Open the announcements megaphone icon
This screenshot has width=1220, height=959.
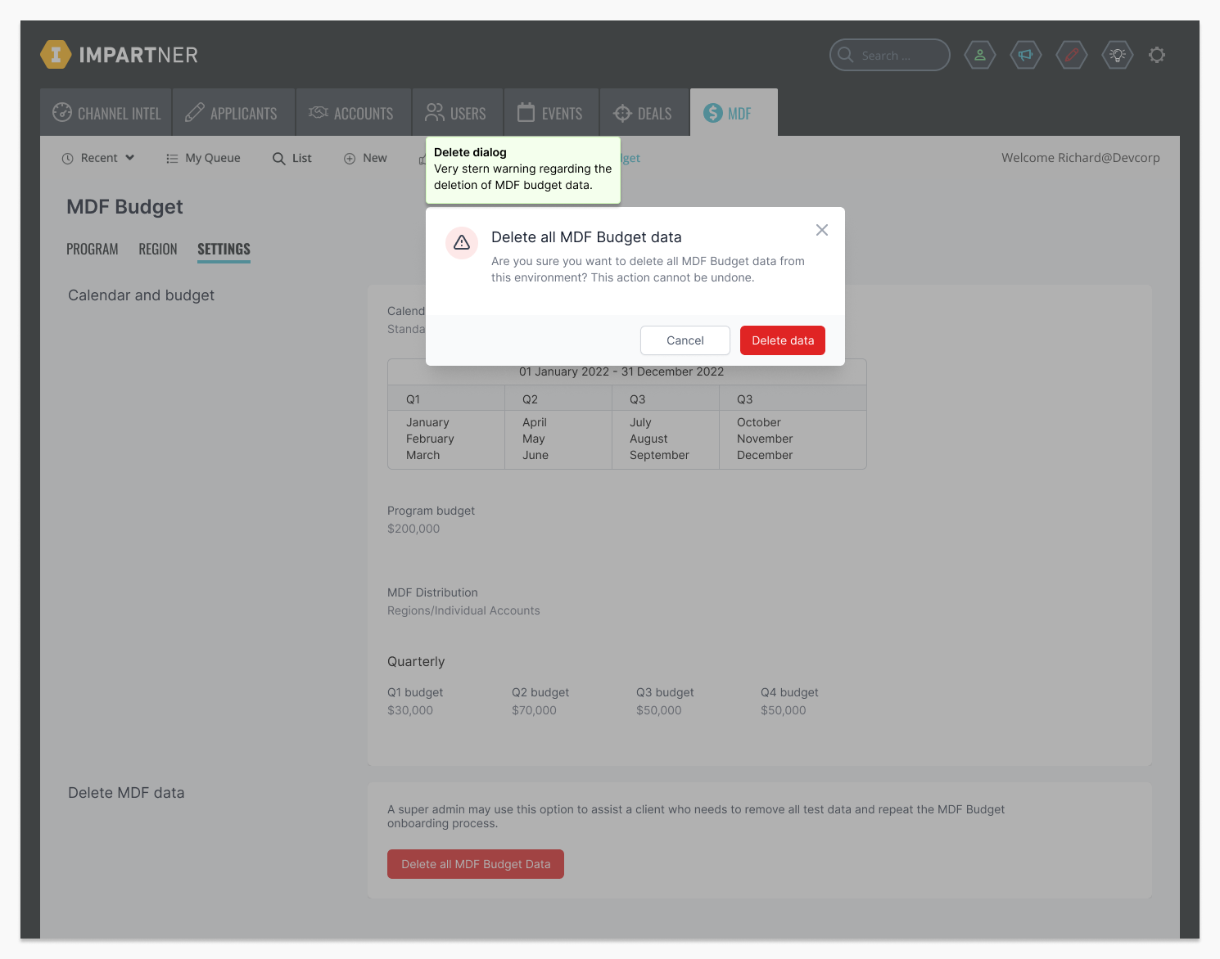1025,56
